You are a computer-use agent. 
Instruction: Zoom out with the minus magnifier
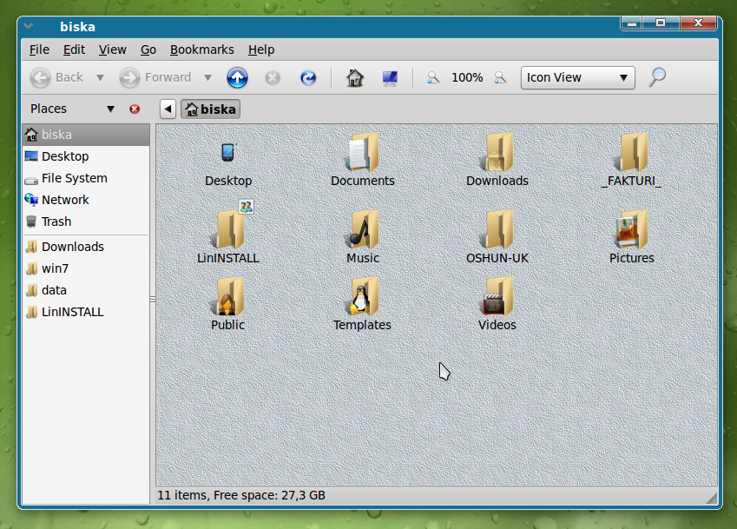click(433, 77)
